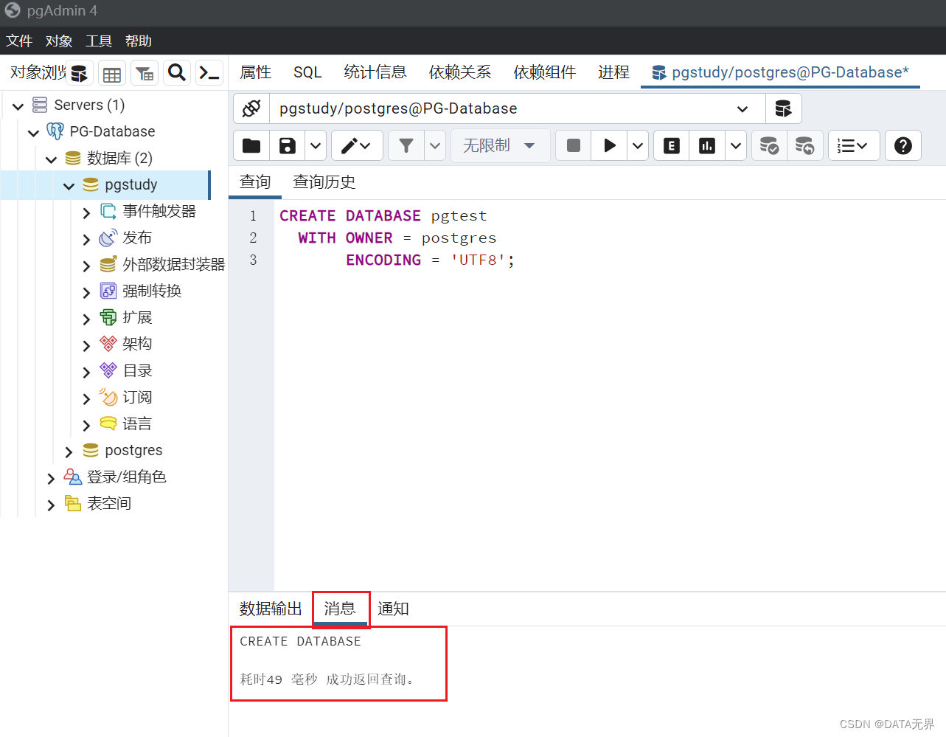Image resolution: width=946 pixels, height=737 pixels.
Task: Click the Filter funnel icon
Action: [x=406, y=145]
